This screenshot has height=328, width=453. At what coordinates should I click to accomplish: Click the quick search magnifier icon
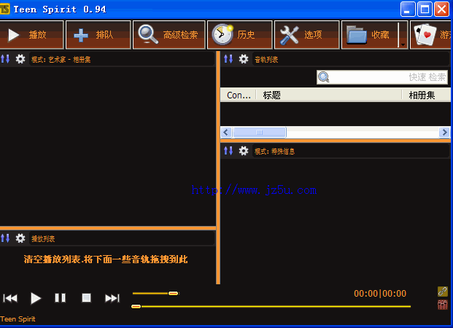click(324, 77)
